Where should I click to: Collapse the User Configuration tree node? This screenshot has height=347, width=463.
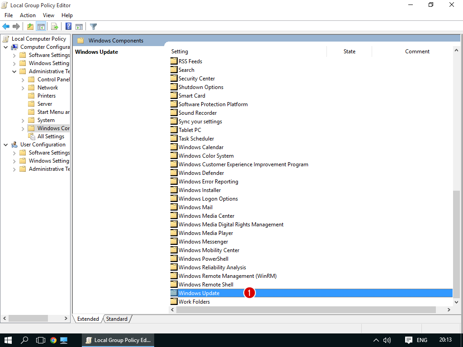pyautogui.click(x=6, y=145)
